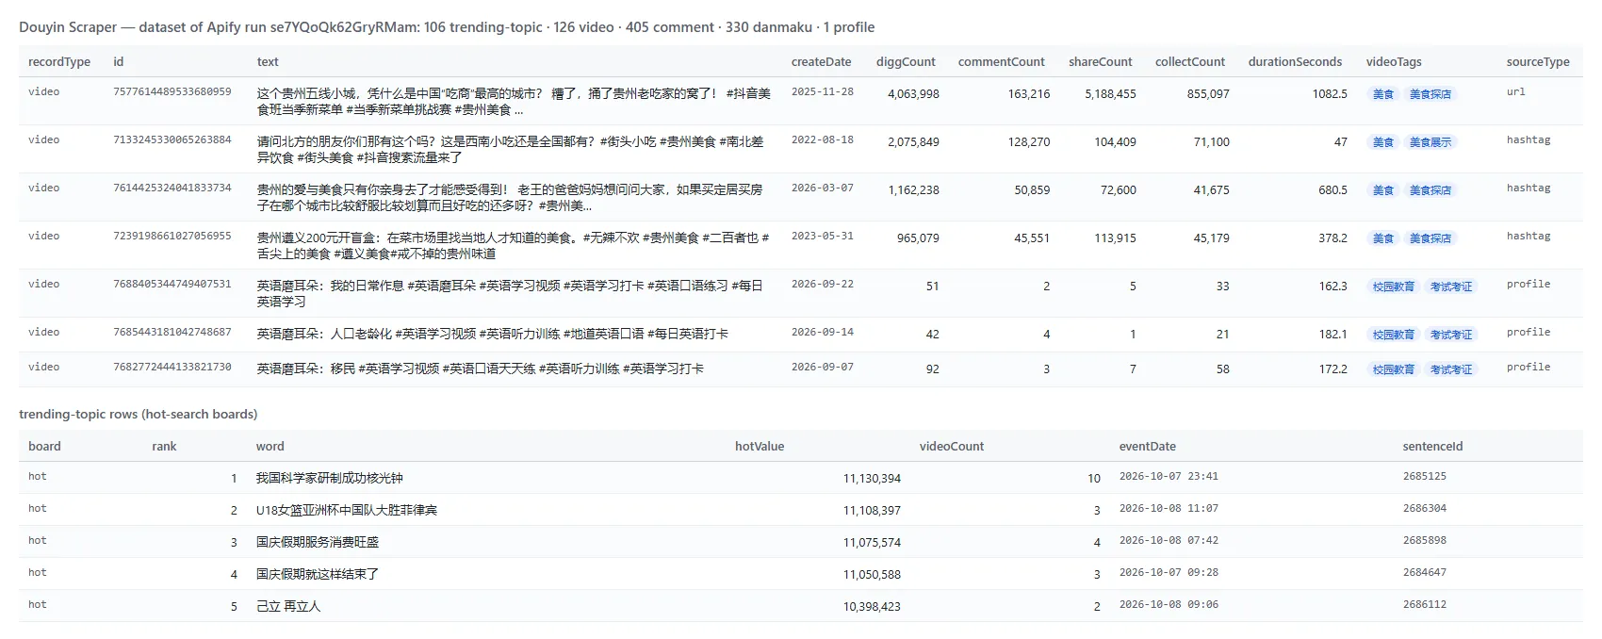Select sentenceId 2685125
This screenshot has width=1602, height=639.
click(1424, 477)
